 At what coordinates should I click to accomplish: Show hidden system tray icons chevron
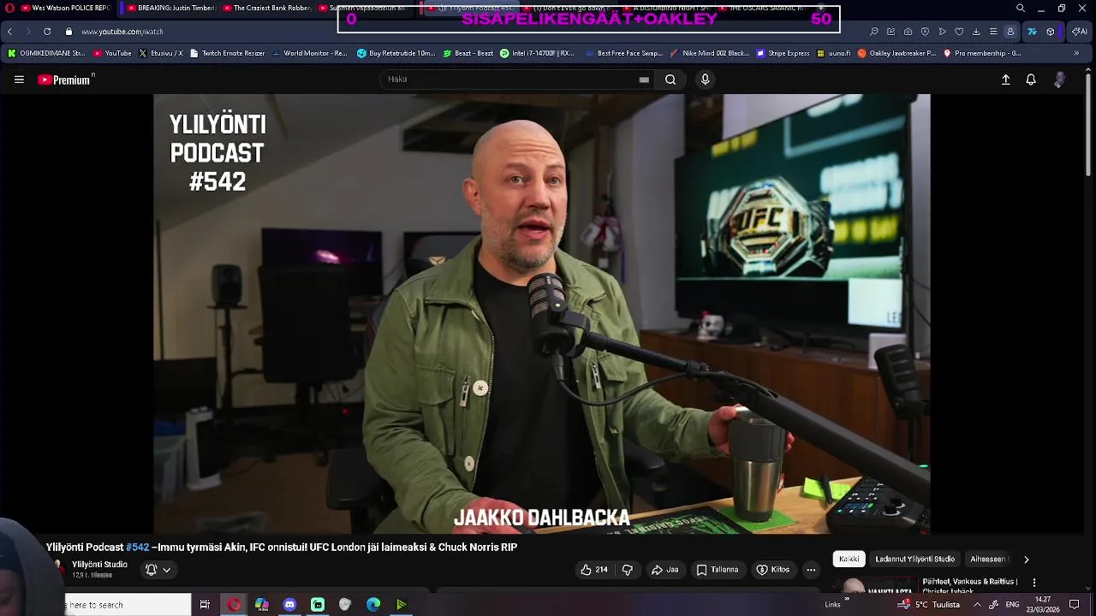[977, 605]
